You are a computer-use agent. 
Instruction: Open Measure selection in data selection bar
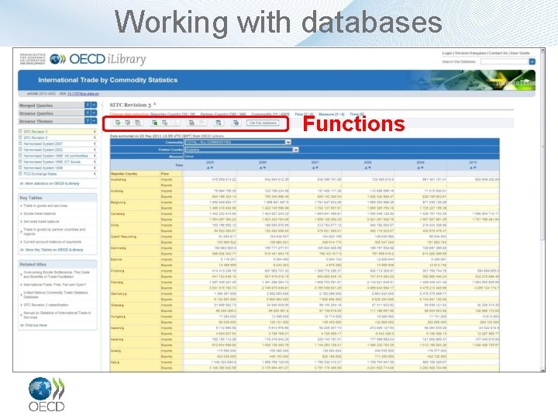(x=332, y=114)
